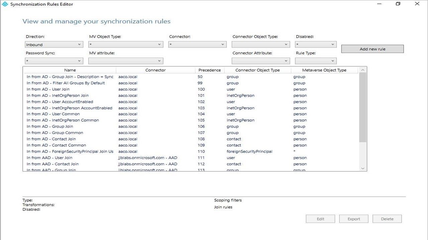
Task: Click the Join rules label
Action: (223, 207)
